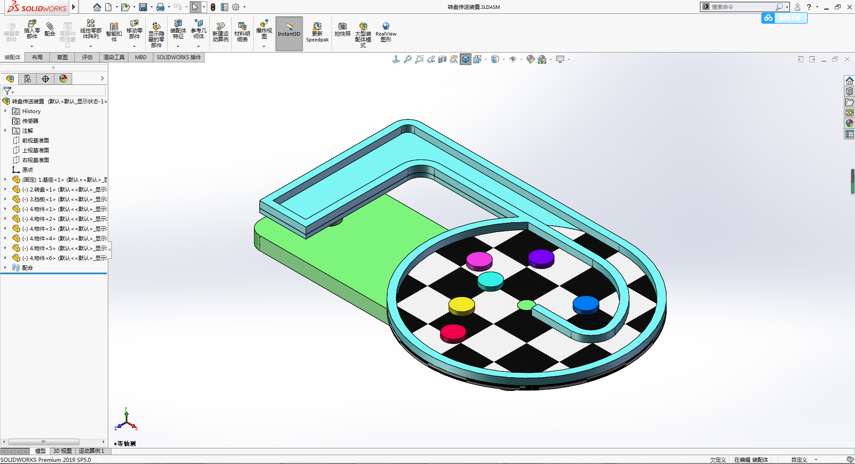Click the Edit Appearance color ball icon
Image resolution: width=855 pixels, height=464 pixels.
click(x=530, y=59)
